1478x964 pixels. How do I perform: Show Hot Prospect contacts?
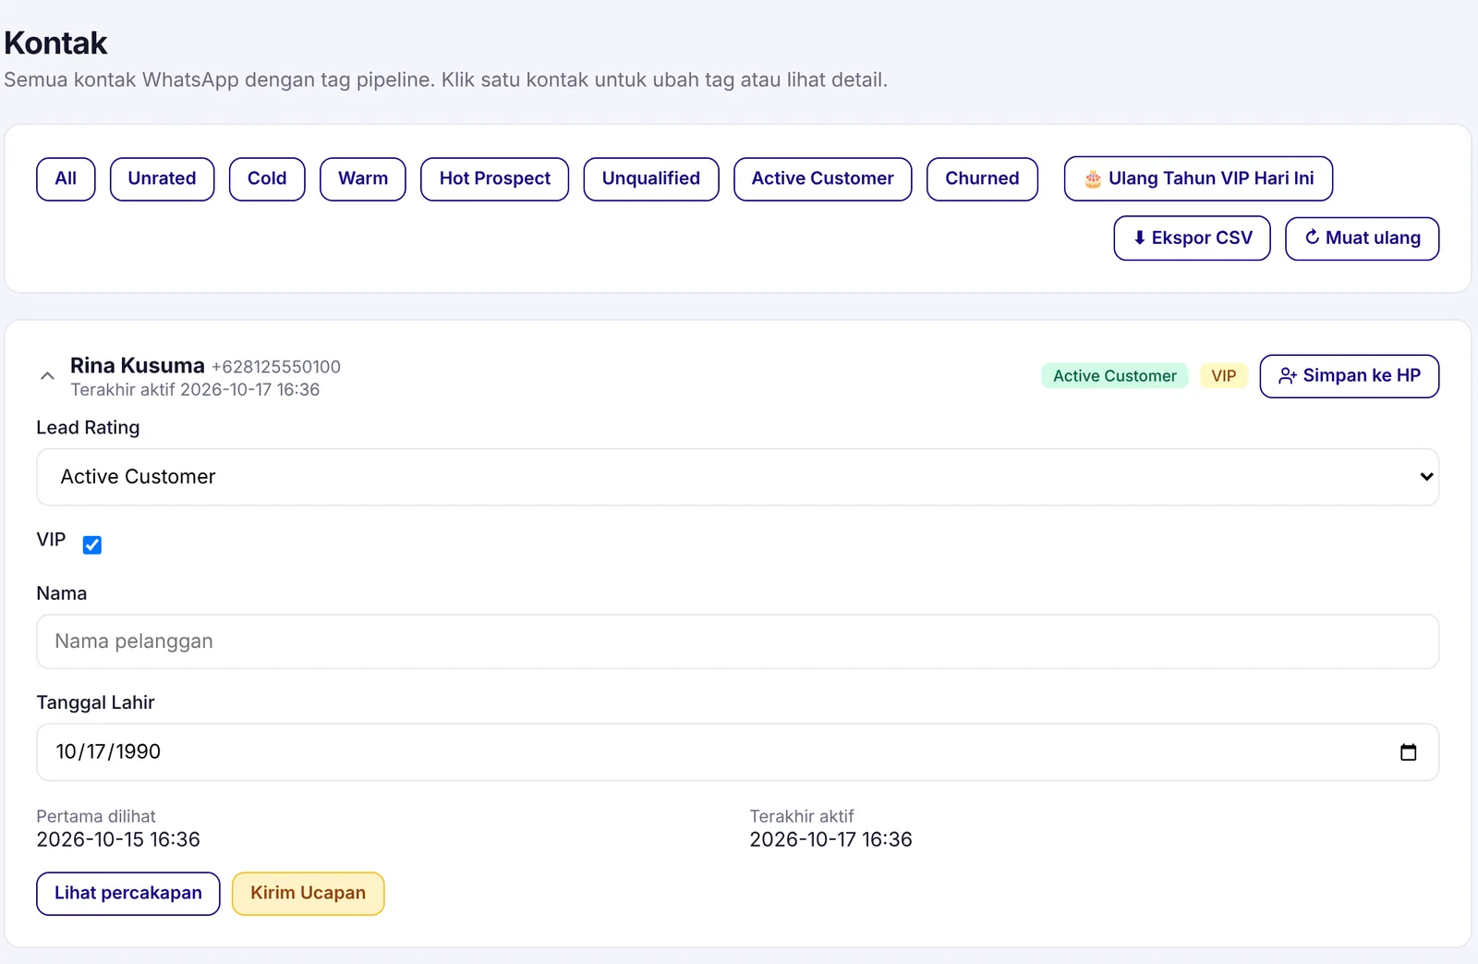pyautogui.click(x=494, y=178)
